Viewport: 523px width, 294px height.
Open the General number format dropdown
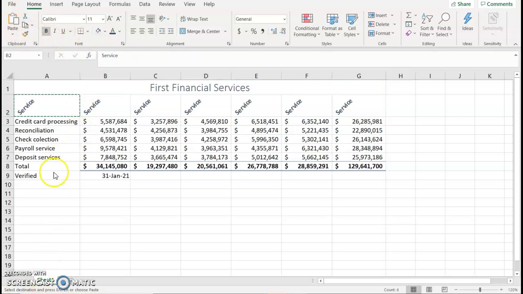tap(284, 19)
